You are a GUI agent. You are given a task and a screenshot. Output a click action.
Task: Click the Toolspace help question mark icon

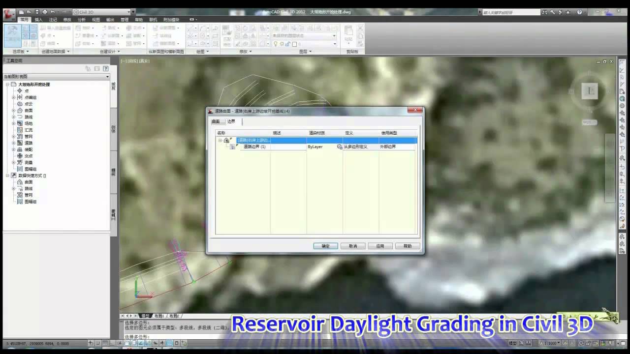click(x=105, y=69)
